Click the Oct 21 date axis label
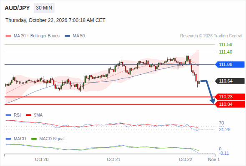Screen dimensions: 246x166 click(x=113, y=159)
